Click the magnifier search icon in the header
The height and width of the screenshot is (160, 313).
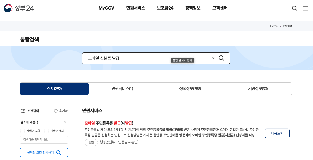tap(294, 8)
